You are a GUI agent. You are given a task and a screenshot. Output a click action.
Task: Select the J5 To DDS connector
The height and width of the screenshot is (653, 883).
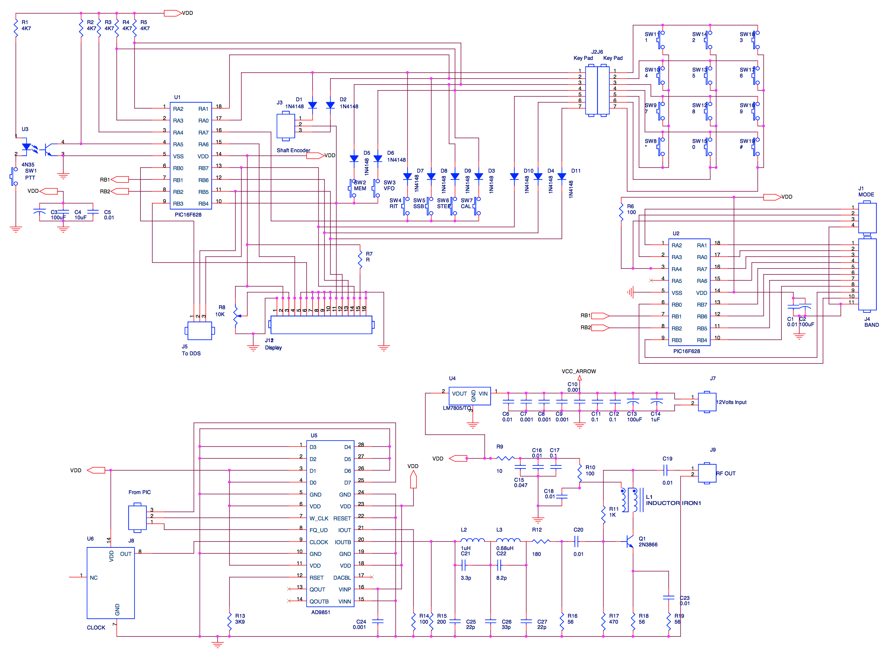[199, 331]
